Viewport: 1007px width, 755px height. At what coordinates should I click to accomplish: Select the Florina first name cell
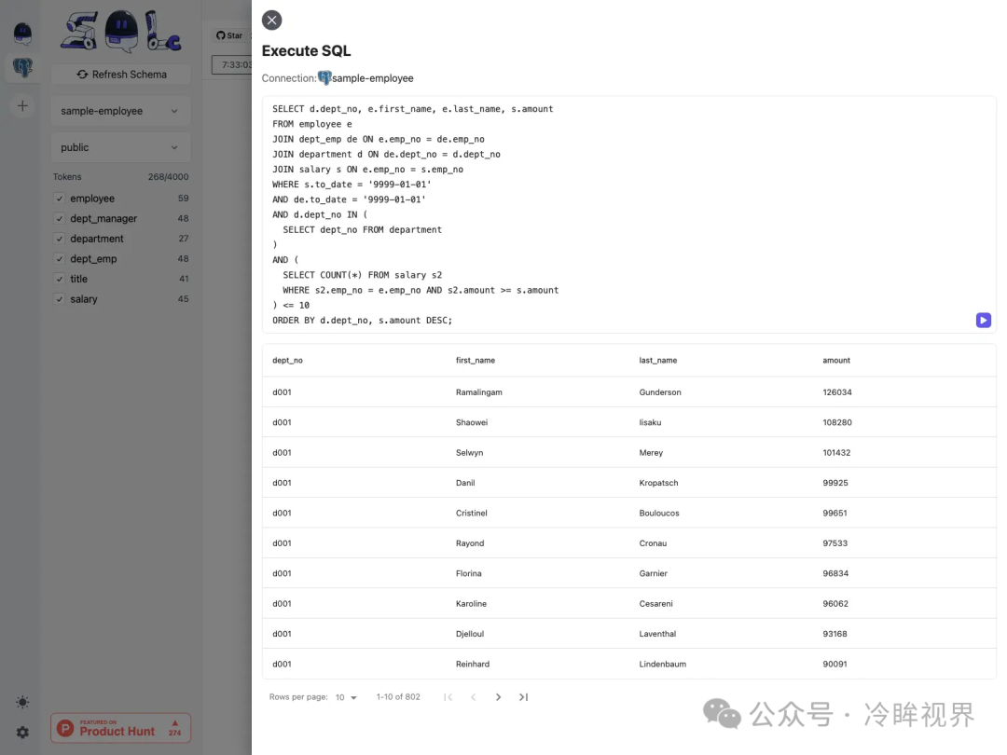(468, 573)
